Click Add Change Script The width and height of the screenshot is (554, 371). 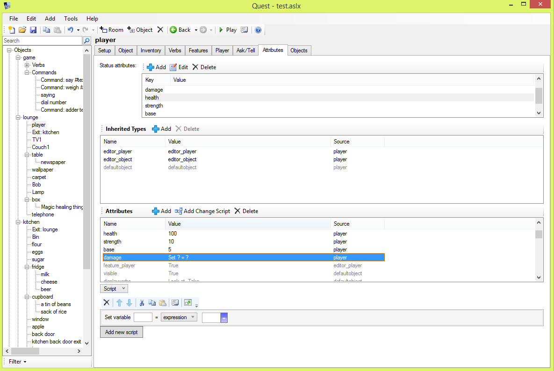point(202,211)
